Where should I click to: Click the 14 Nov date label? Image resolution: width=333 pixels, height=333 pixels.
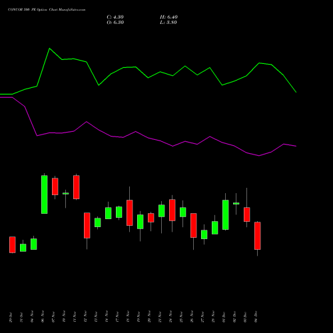point(107,316)
